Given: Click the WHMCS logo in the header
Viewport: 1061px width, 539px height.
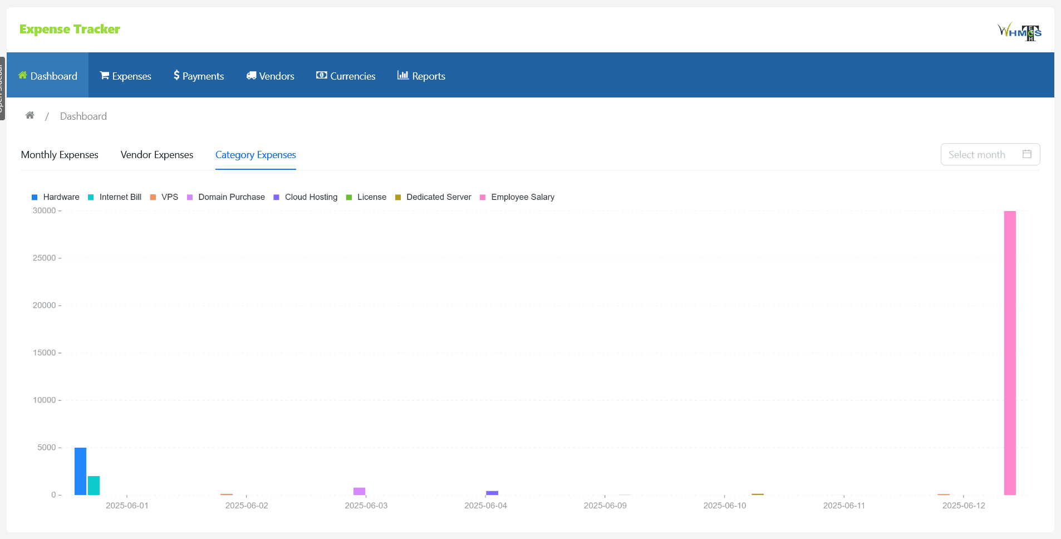Looking at the screenshot, I should coord(1019,31).
